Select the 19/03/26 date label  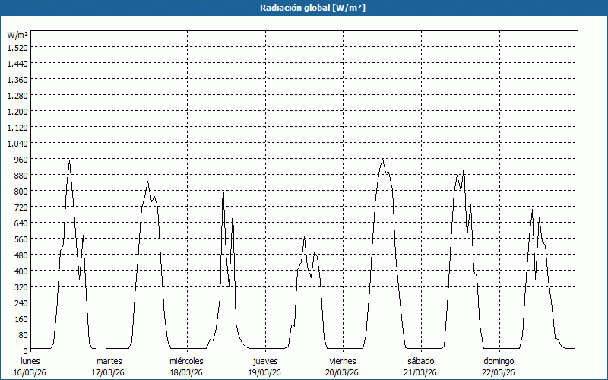point(265,372)
